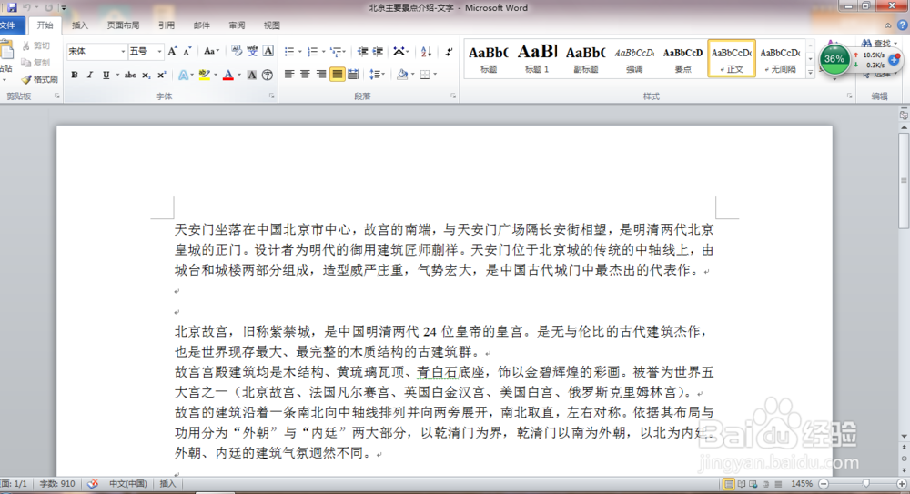This screenshot has width=910, height=494.
Task: Open the font size dropdown (五号)
Action: point(159,52)
